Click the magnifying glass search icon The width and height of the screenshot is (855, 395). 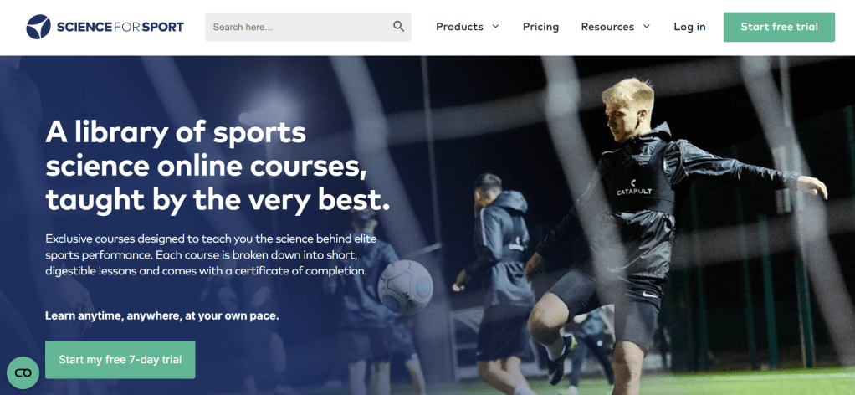(398, 27)
